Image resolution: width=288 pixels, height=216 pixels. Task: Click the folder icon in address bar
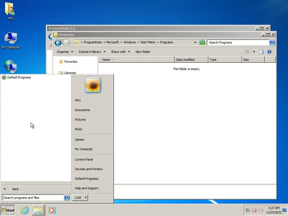pyautogui.click(x=76, y=42)
